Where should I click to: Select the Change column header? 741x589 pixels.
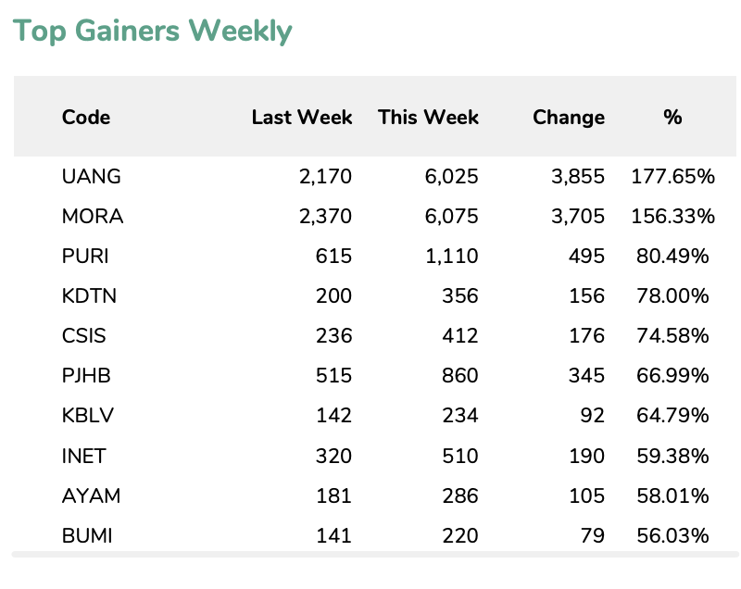(569, 118)
